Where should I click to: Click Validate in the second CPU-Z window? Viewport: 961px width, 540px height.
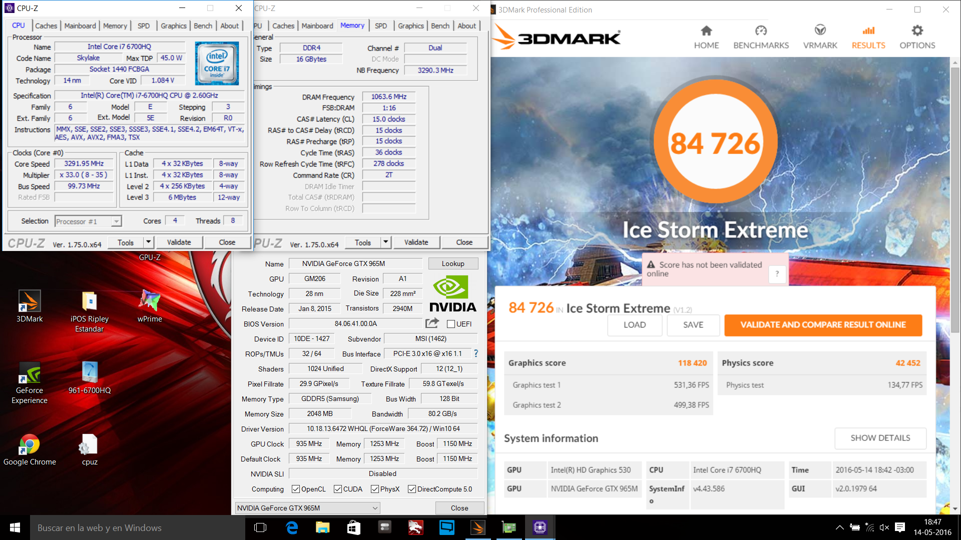pos(416,242)
